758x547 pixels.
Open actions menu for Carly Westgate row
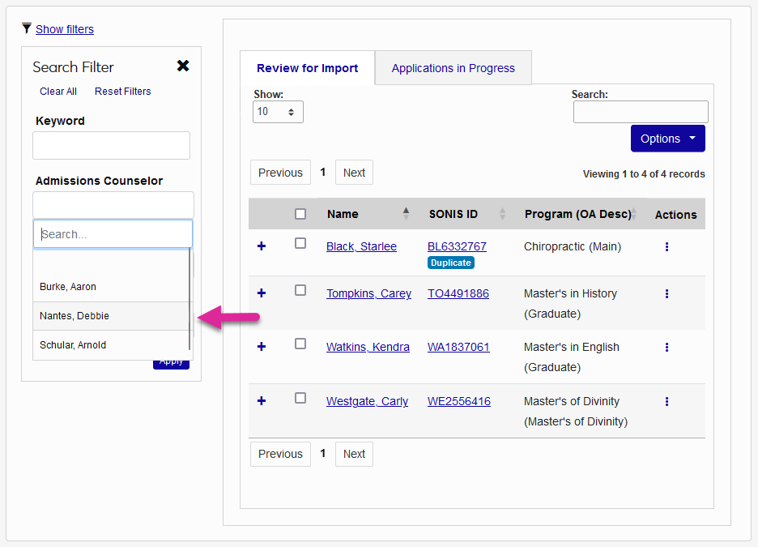tap(666, 401)
